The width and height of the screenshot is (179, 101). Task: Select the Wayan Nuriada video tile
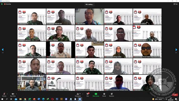89,50
